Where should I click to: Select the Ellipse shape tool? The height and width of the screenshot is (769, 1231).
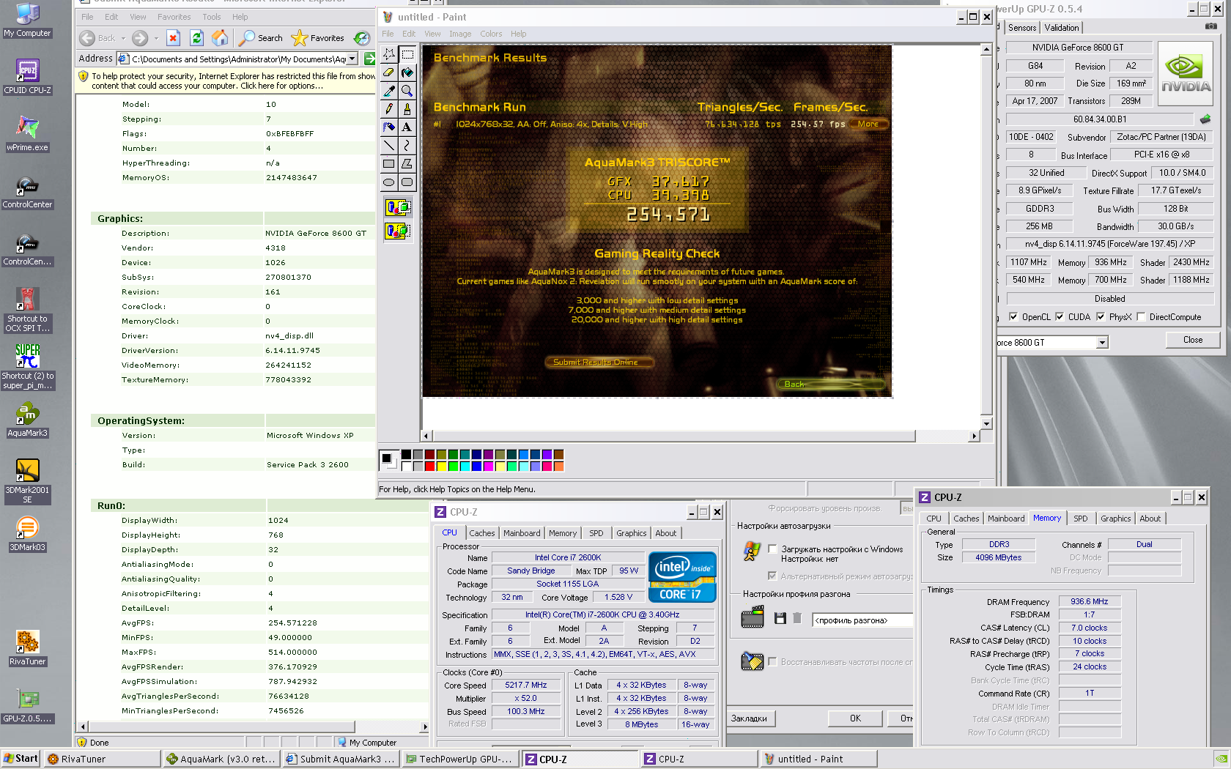(389, 182)
